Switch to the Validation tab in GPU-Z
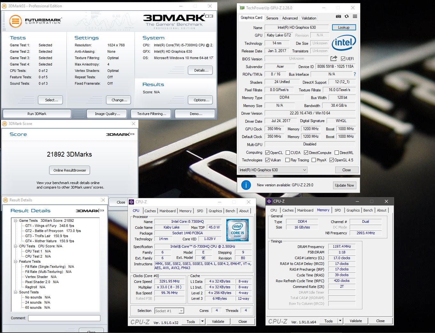 [x=309, y=18]
